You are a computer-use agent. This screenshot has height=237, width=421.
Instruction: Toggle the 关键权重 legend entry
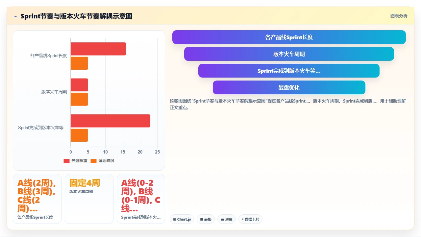pos(75,161)
